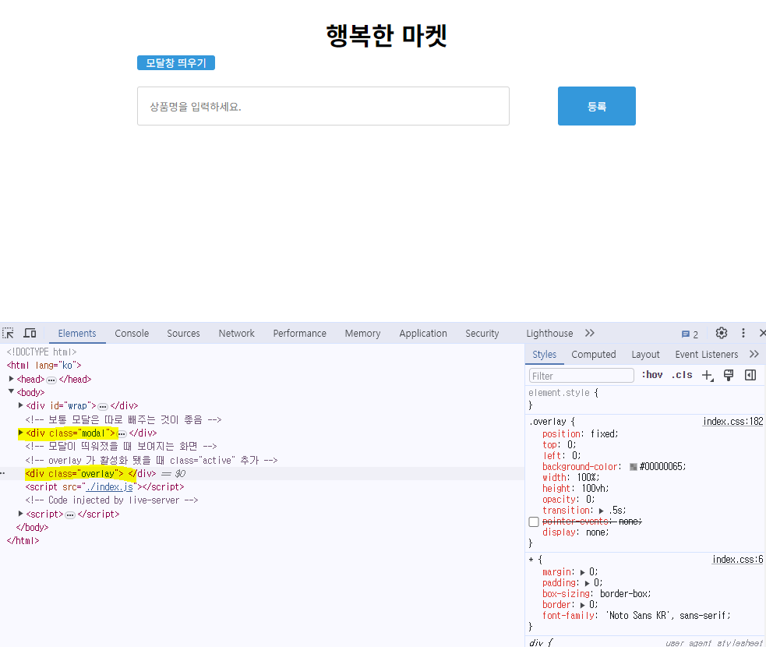Click the 'display: none' declaration
Viewport: 766px width, 647px height.
(576, 532)
